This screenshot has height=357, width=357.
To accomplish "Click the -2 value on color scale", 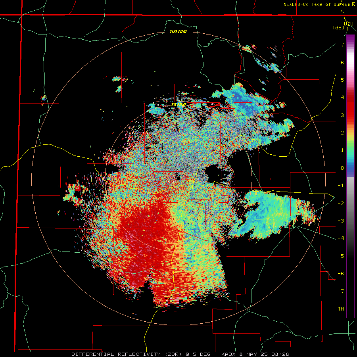I will point(341,203).
